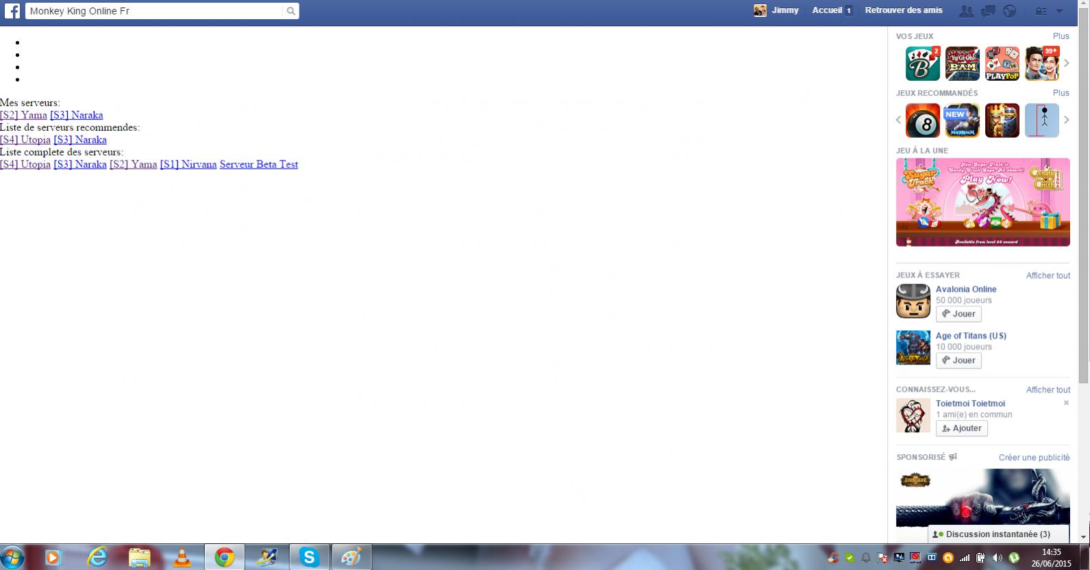Expand the account menu dropdown arrow
Image resolution: width=1090 pixels, height=570 pixels.
pos(1059,11)
